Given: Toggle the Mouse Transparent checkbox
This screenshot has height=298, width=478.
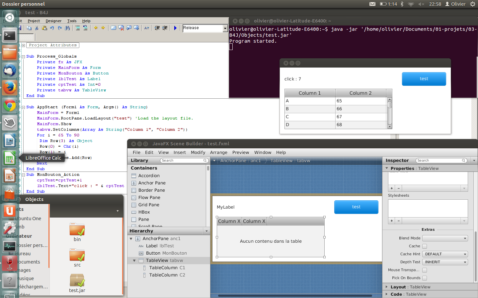Looking at the screenshot, I should (425, 270).
